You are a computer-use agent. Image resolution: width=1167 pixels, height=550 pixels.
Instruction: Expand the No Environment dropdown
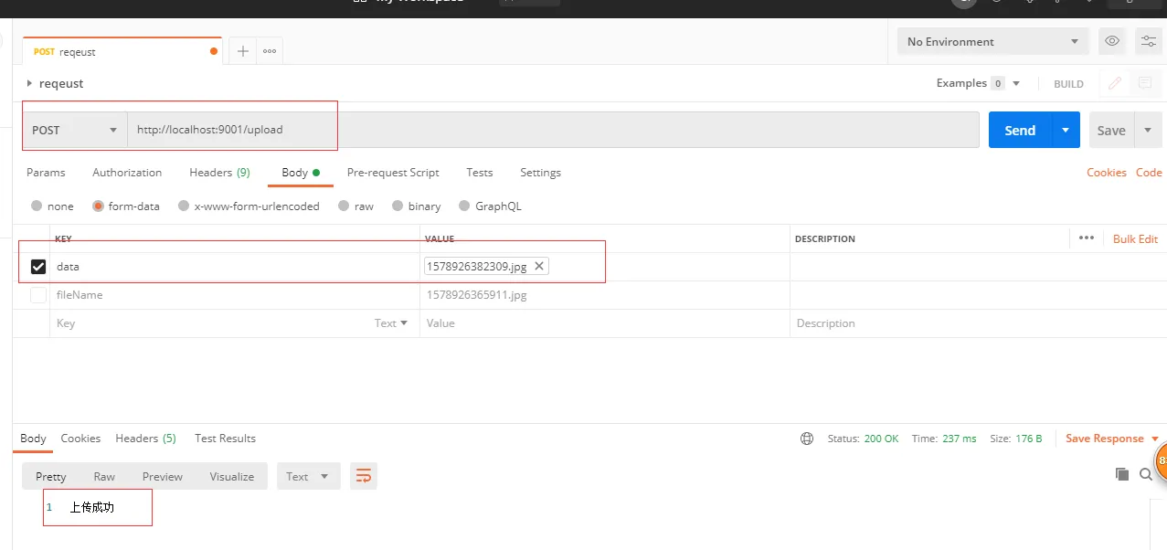[992, 41]
